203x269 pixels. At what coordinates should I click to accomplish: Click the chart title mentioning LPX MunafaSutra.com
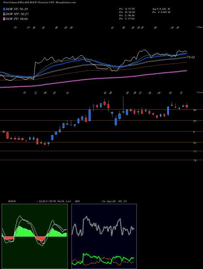(x=39, y=2)
